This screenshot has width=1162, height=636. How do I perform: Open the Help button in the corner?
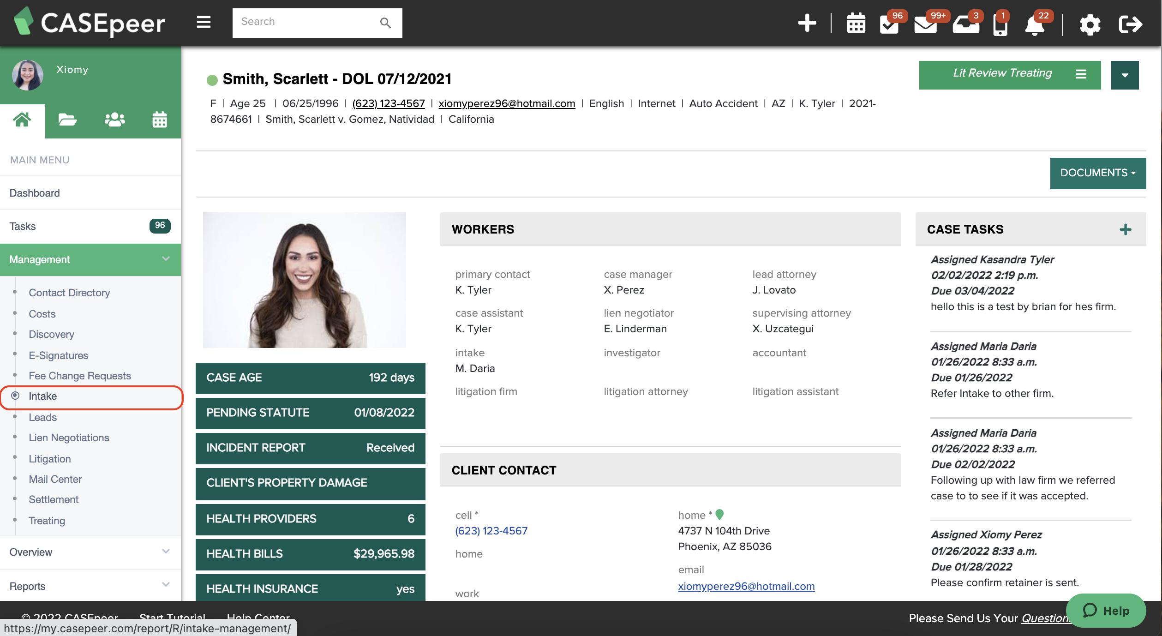click(1106, 610)
